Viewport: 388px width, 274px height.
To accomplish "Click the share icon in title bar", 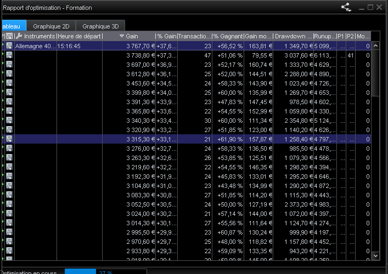I will click(346, 8).
